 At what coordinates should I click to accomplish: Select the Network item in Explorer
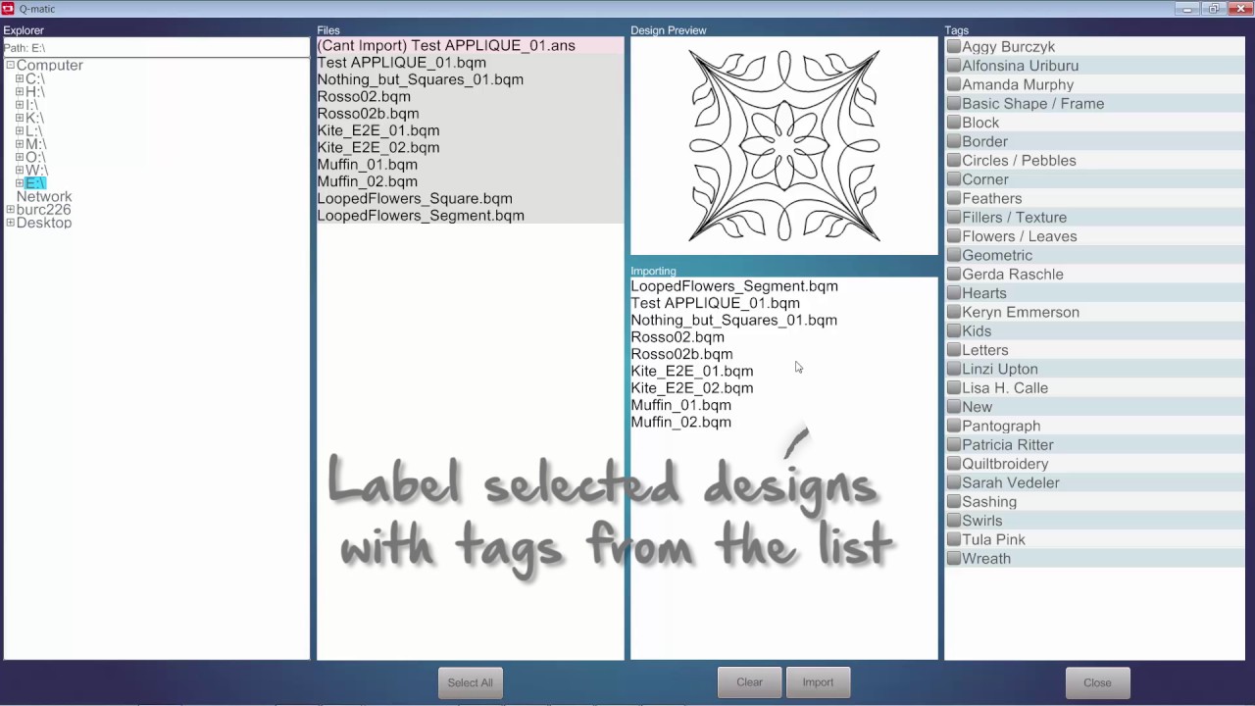coord(44,197)
